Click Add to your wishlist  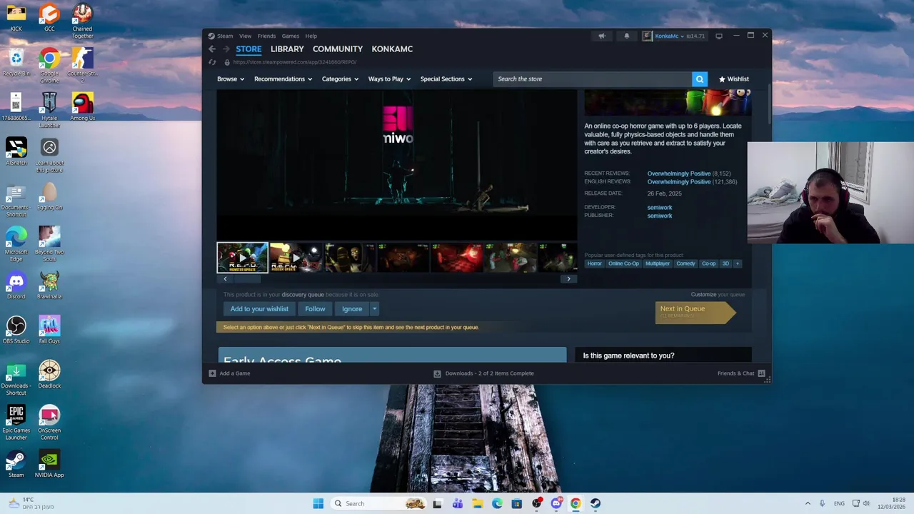coord(259,309)
